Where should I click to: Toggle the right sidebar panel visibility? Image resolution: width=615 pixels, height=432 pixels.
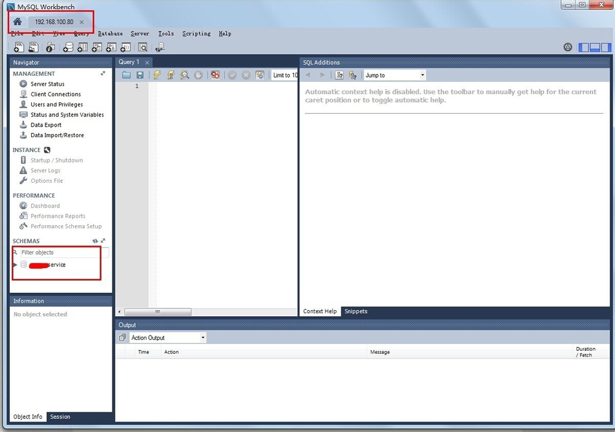pos(606,47)
